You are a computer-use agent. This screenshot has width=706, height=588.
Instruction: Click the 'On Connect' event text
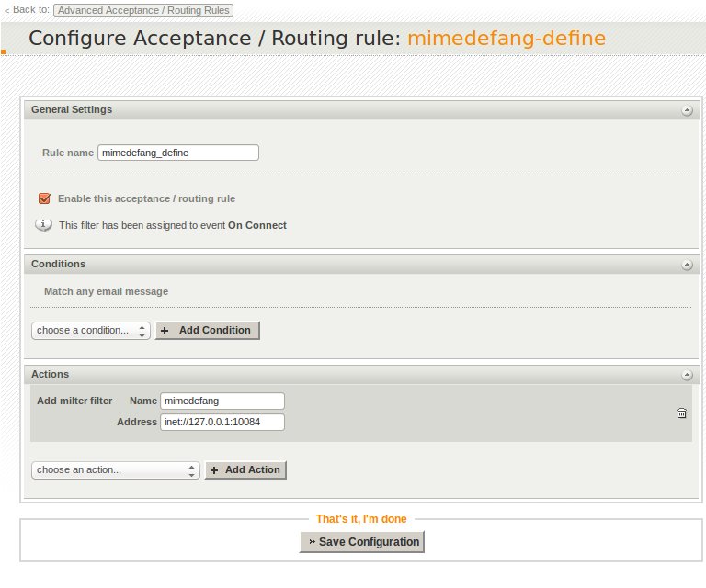tap(257, 225)
